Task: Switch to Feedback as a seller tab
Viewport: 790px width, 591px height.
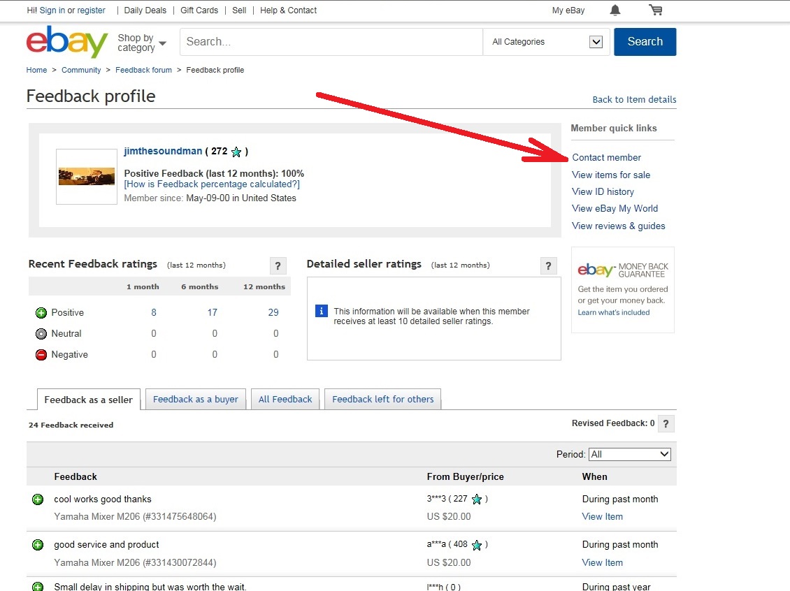Action: (88, 400)
